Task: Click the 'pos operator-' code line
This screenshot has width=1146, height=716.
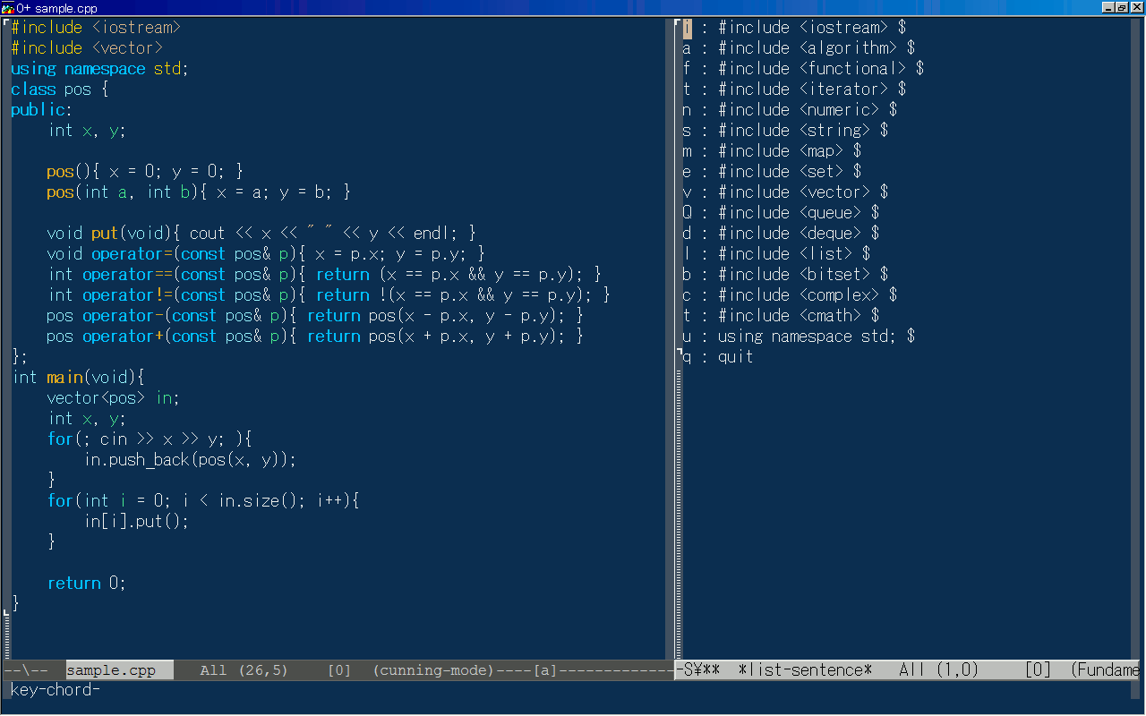Action: pos(315,316)
